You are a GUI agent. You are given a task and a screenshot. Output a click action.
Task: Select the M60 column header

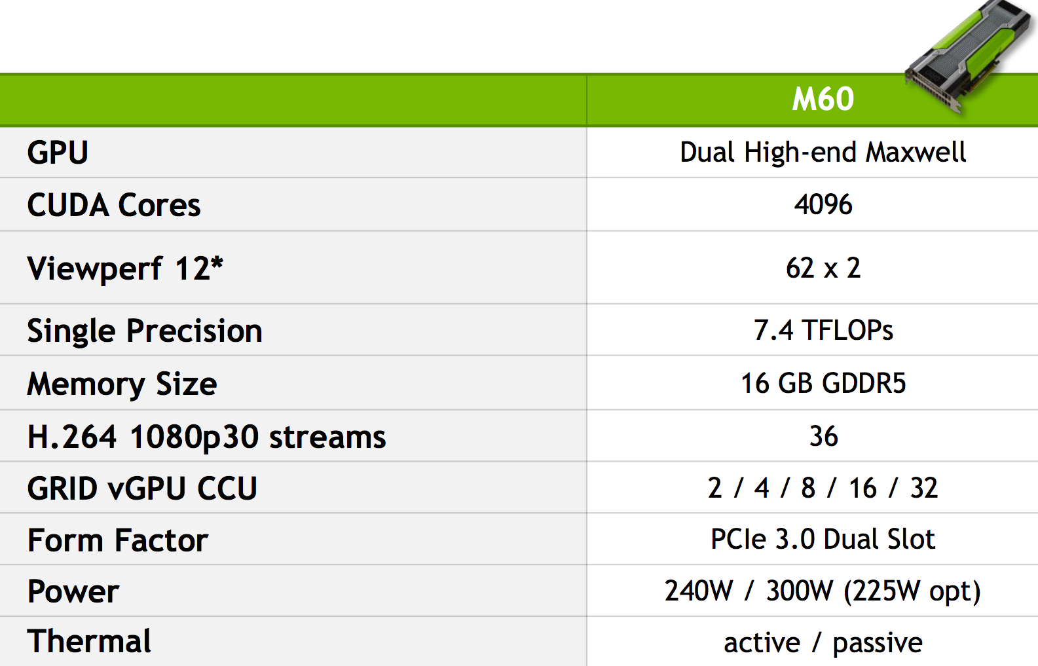click(x=823, y=100)
